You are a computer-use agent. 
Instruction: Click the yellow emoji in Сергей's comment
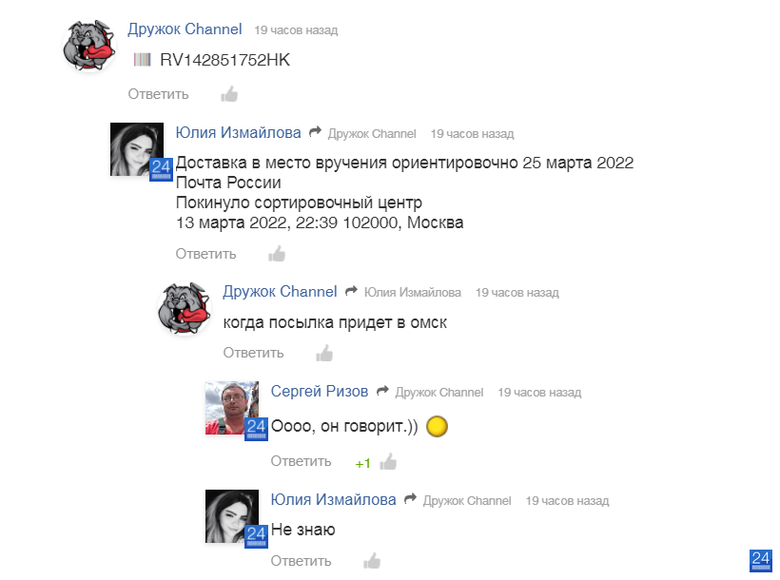point(438,426)
